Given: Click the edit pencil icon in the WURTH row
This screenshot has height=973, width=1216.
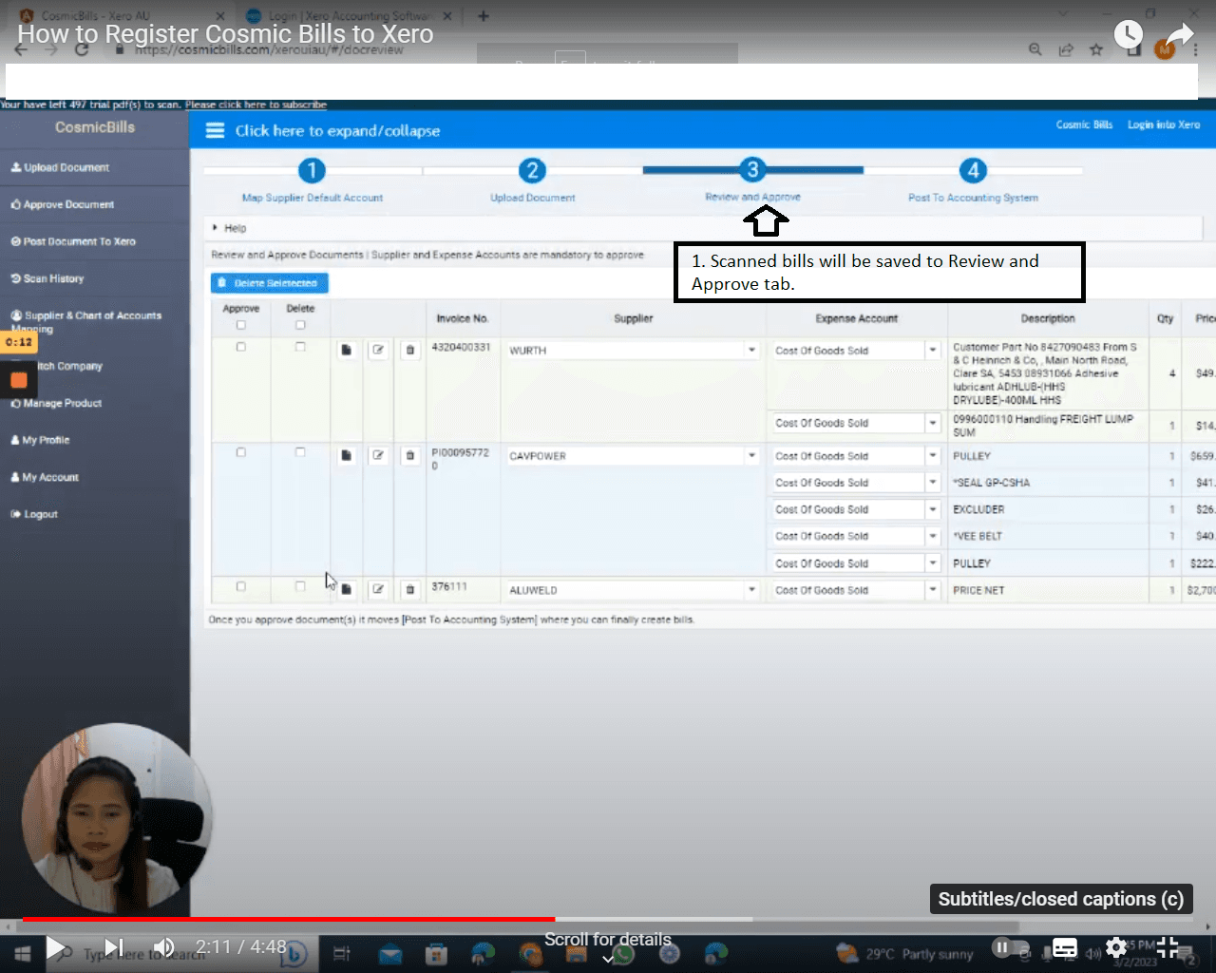Looking at the screenshot, I should point(378,350).
